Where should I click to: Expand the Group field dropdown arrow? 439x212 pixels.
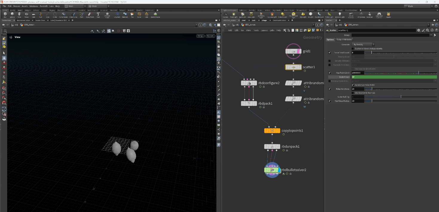[x=431, y=35]
